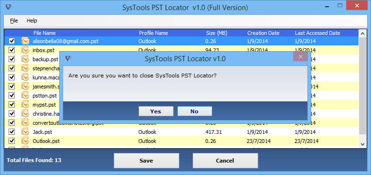Click the kunna.maca row file icon
371x175 pixels.
coord(25,77)
